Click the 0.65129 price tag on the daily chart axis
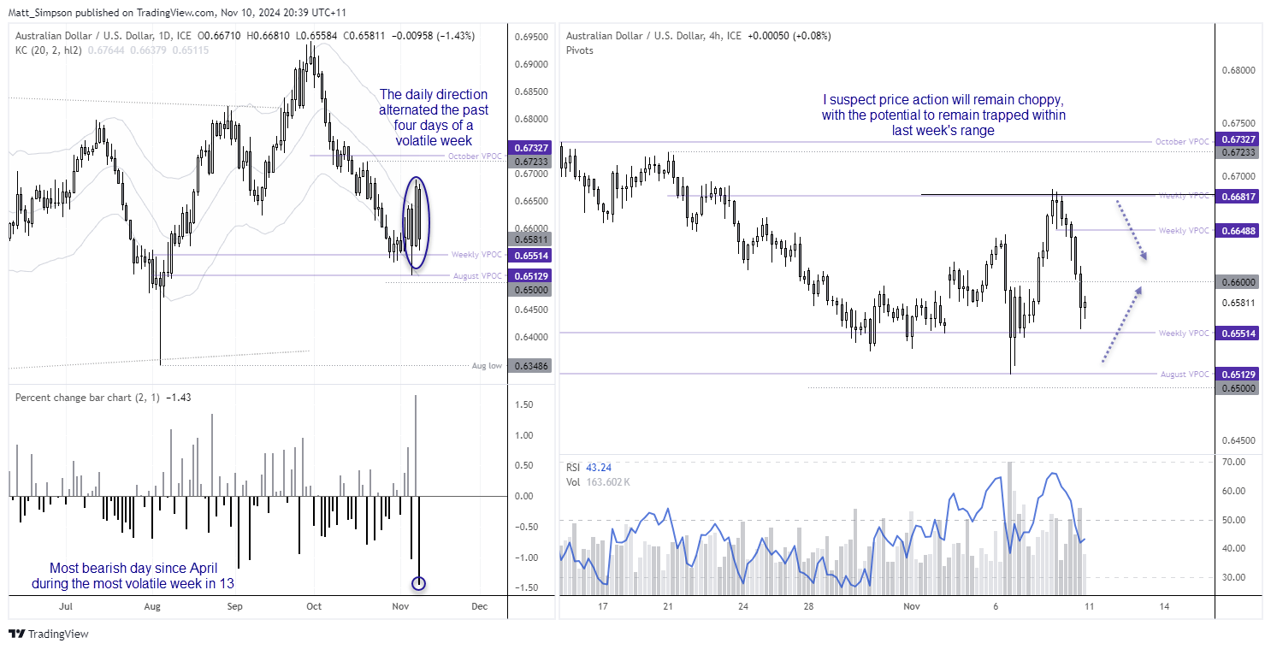This screenshot has width=1271, height=649. coord(530,275)
